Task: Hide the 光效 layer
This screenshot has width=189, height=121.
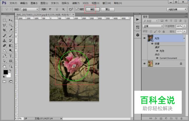Action: tap(145, 38)
